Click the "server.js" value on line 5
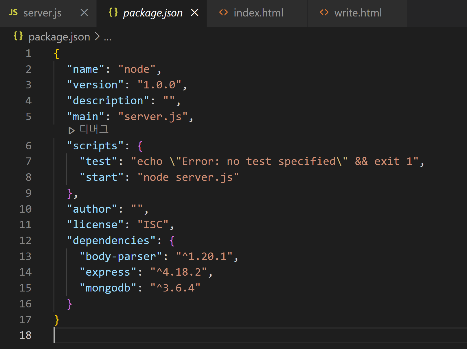The width and height of the screenshot is (467, 349). (x=153, y=117)
